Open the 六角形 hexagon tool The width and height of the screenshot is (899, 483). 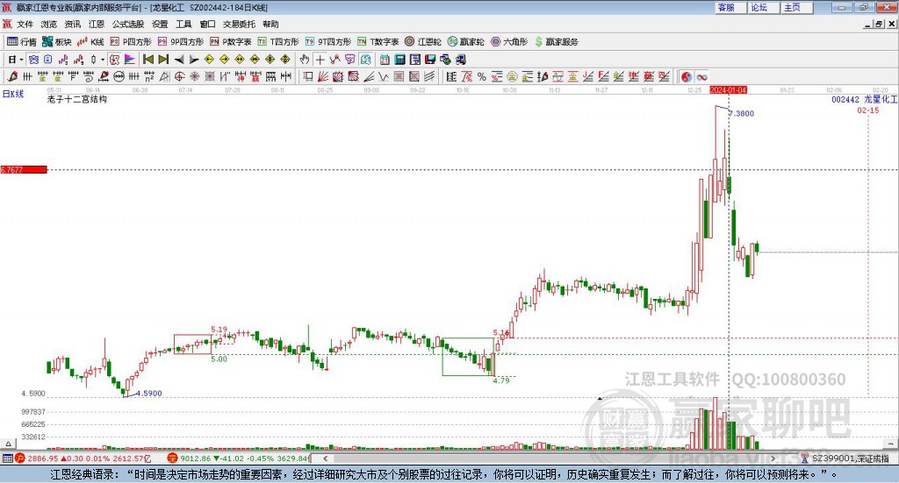(509, 42)
